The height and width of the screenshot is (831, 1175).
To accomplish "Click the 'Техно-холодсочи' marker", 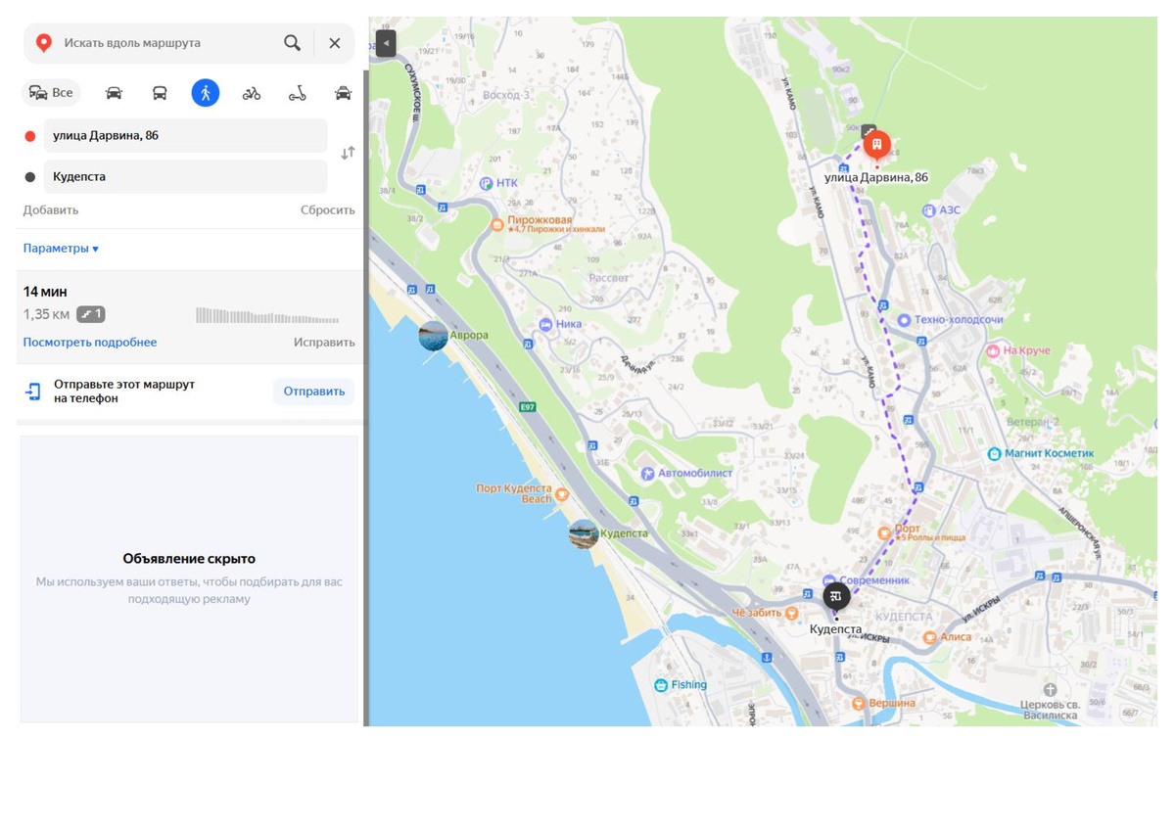I will 904,320.
